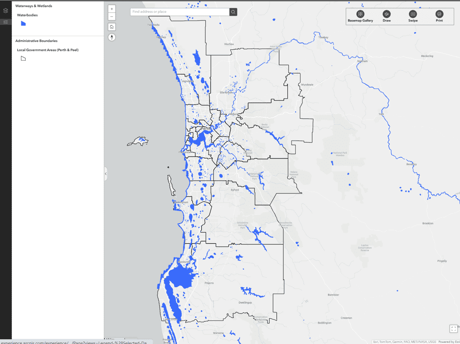This screenshot has height=344, width=460.
Task: Click the search magnifier button
Action: click(x=233, y=12)
